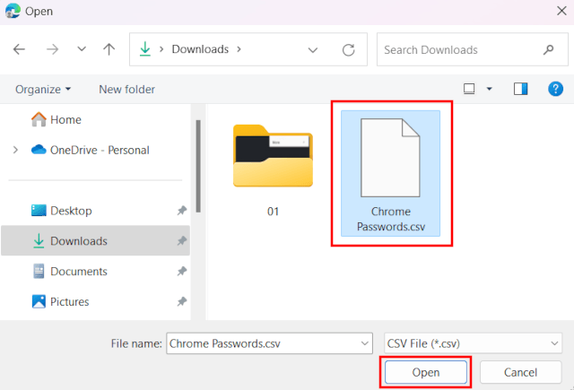Go forward using the right arrow

[x=52, y=49]
